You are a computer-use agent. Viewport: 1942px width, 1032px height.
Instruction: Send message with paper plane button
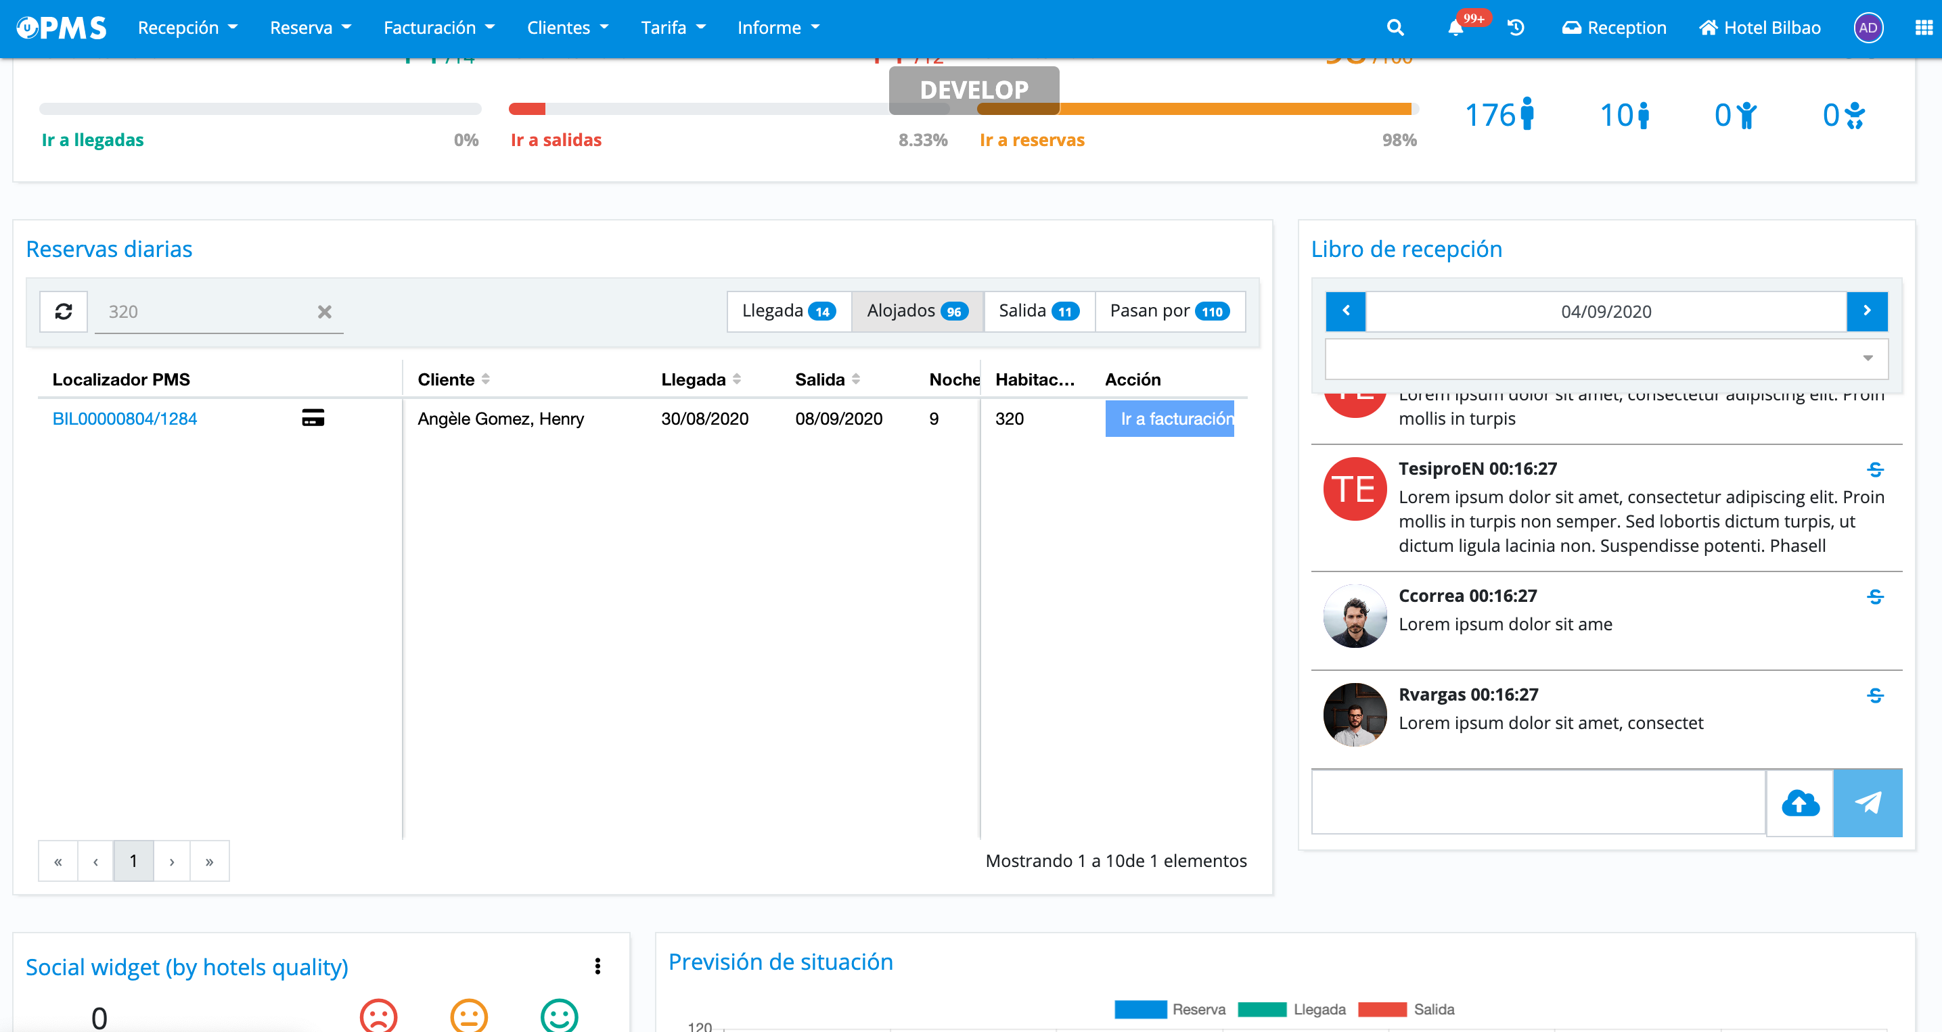click(1868, 802)
